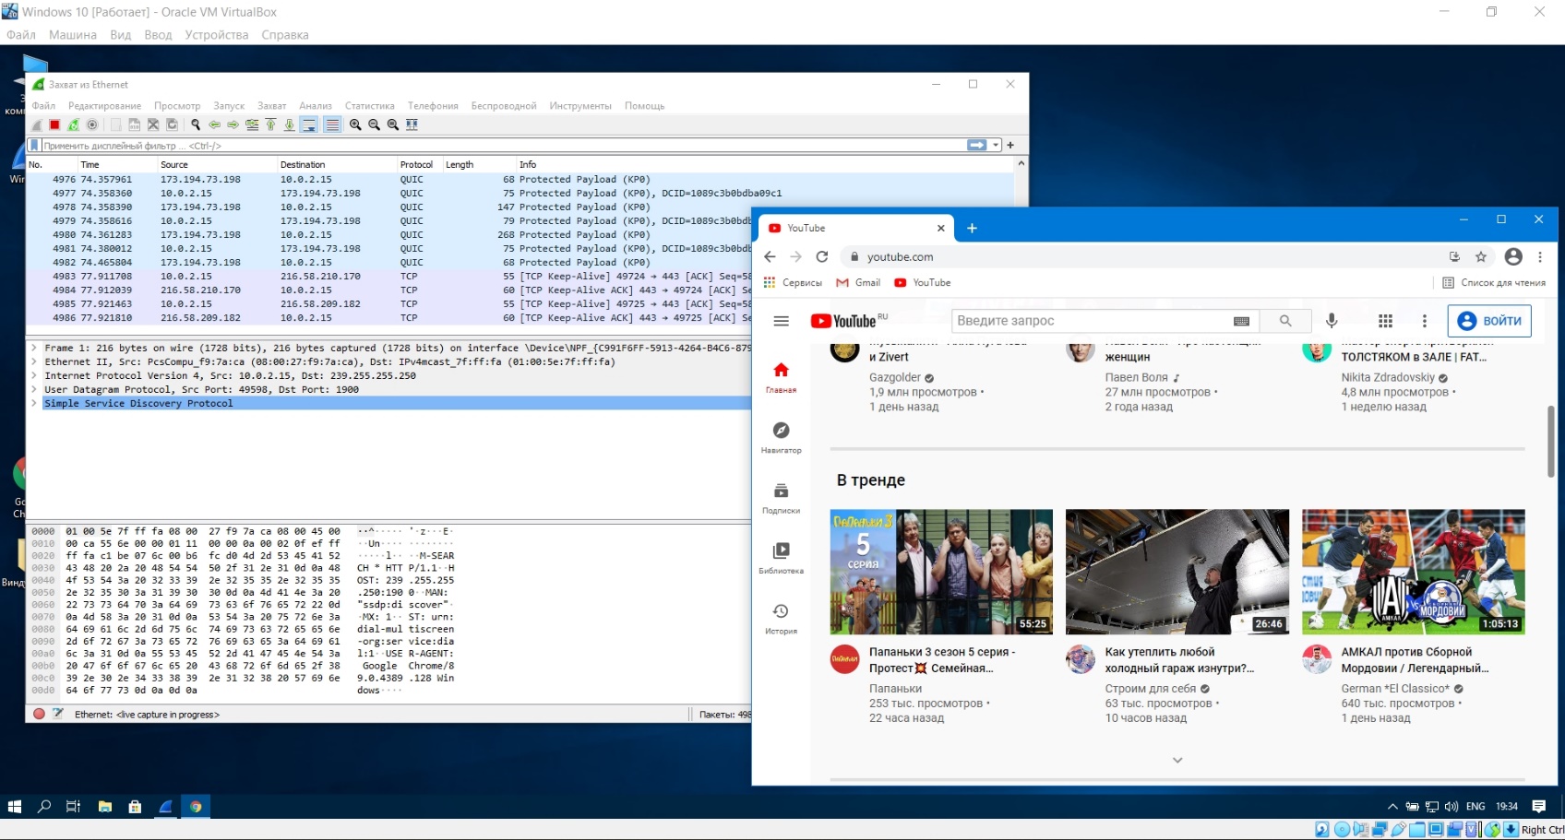Click the display filter input field in Wireshark
Screen dimensions: 1565x840
503,146
